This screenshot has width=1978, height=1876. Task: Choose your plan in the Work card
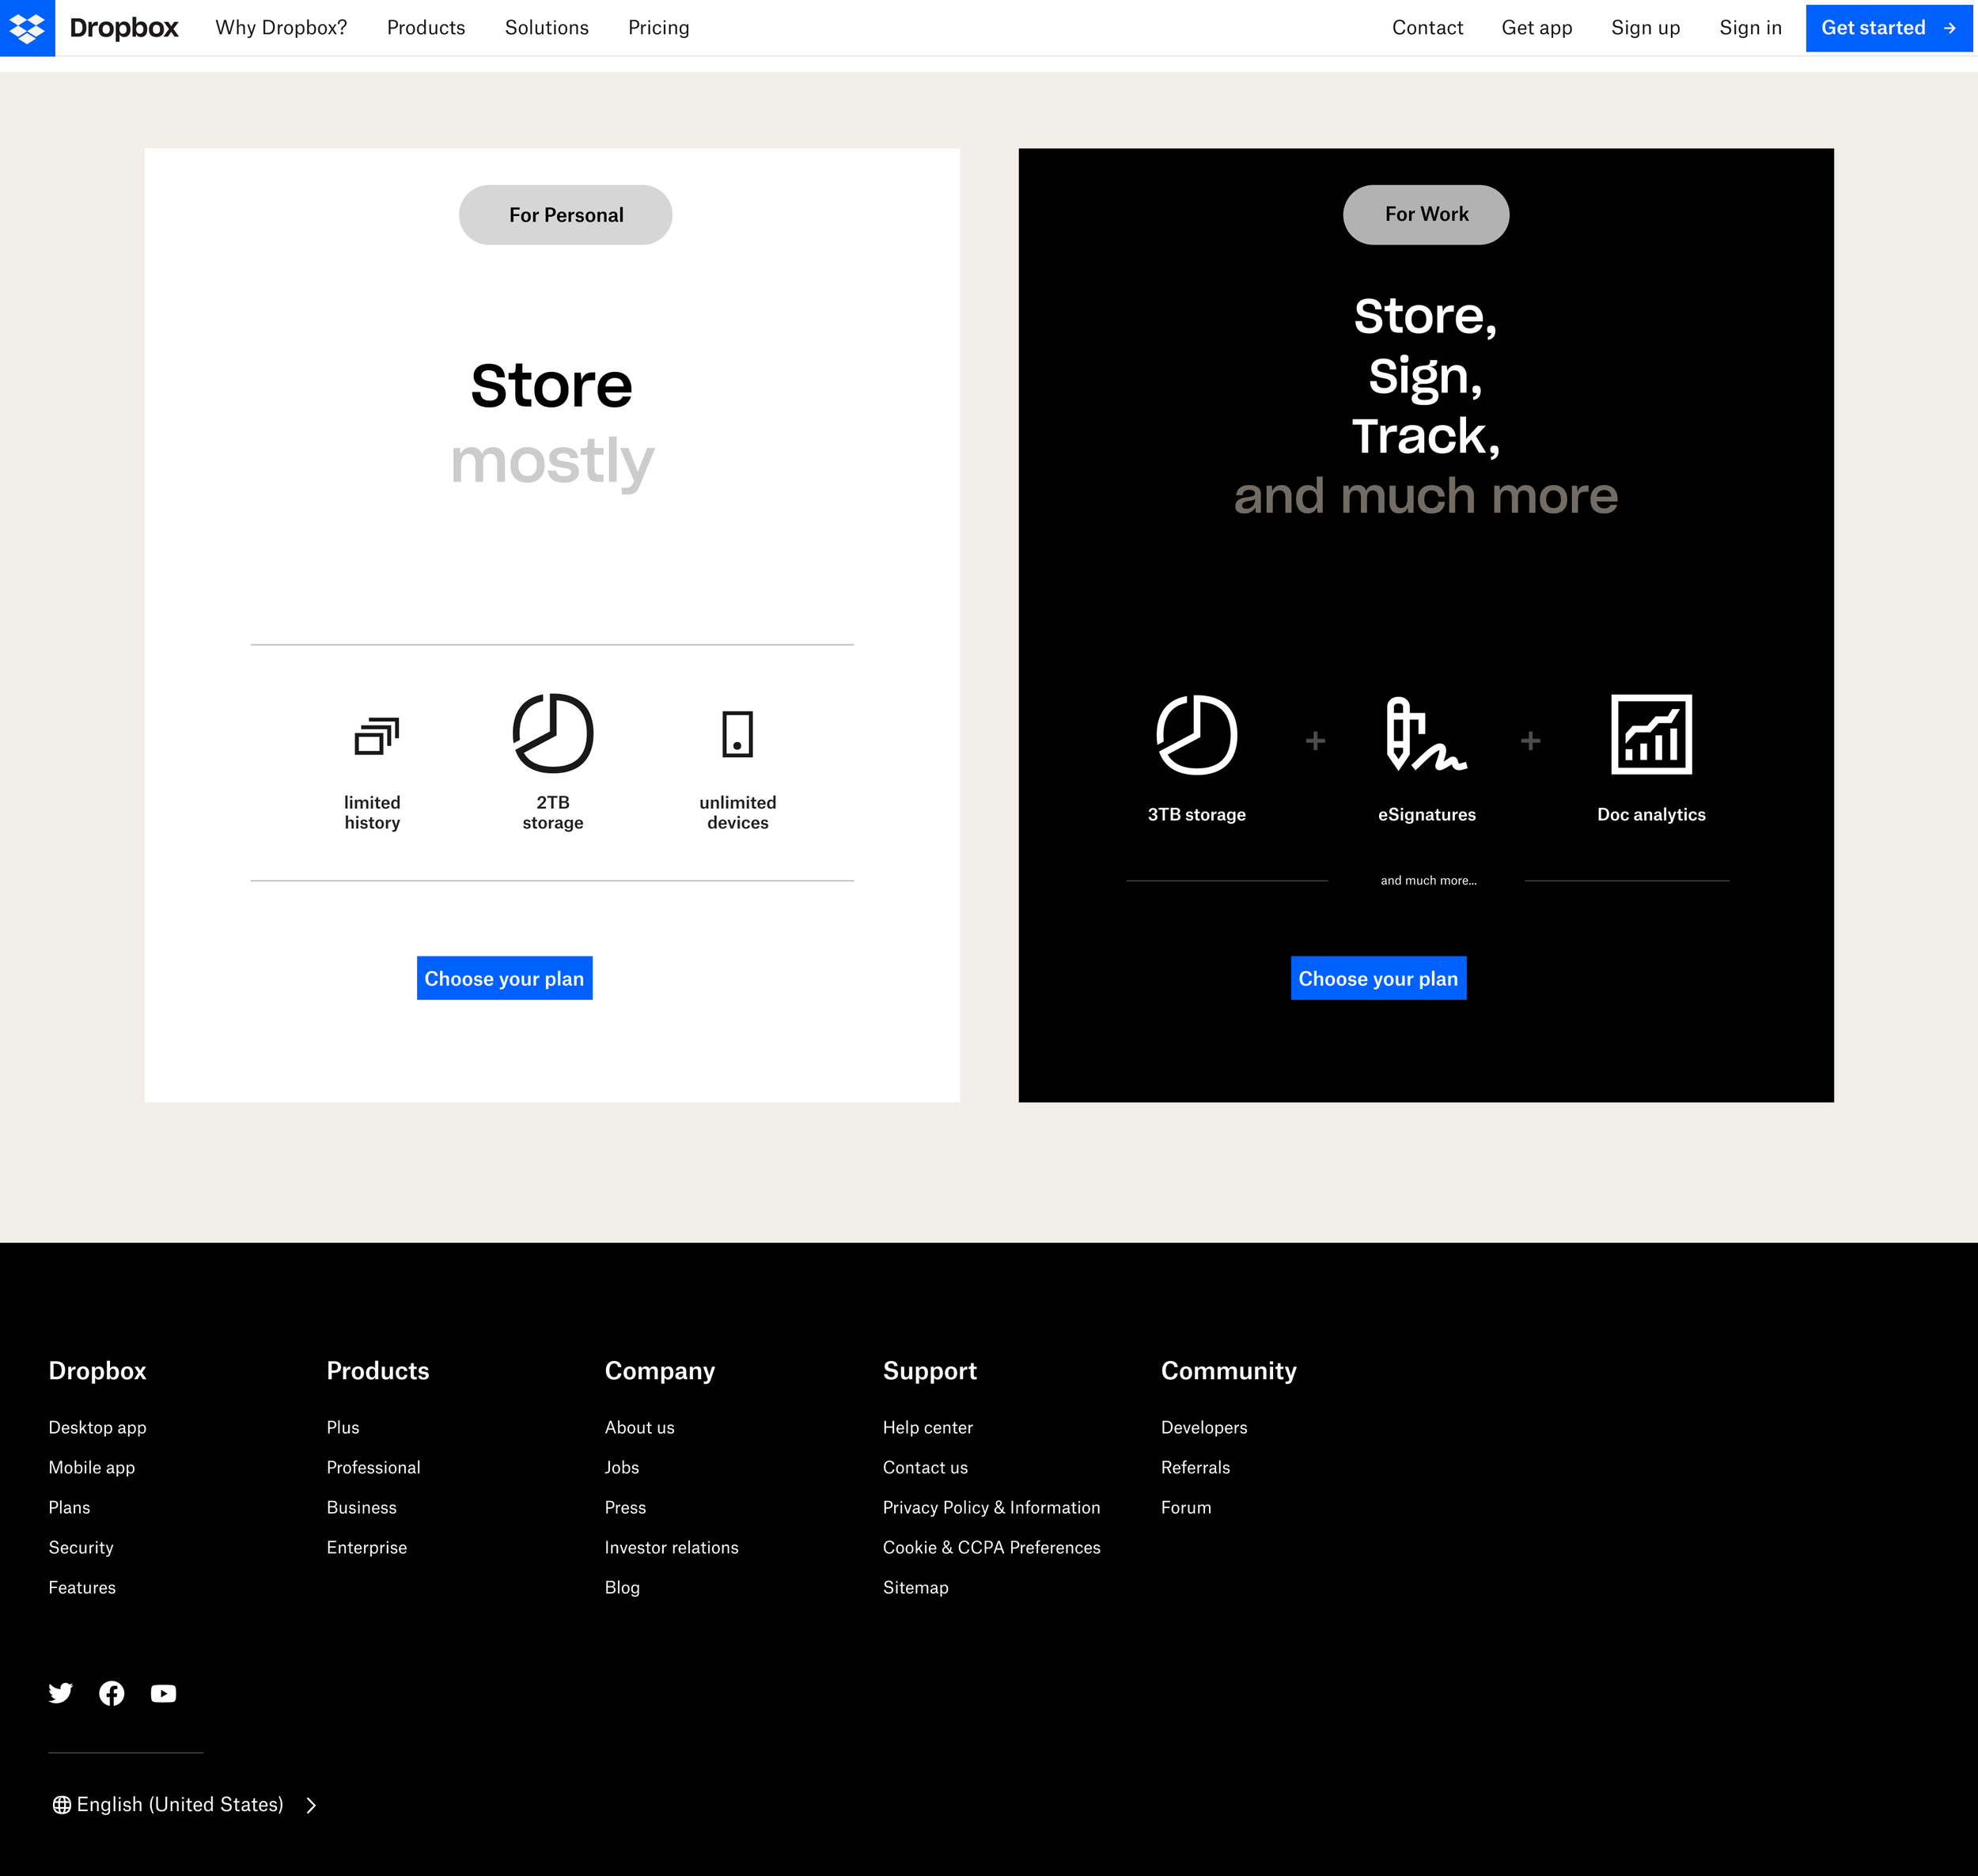tap(1379, 978)
